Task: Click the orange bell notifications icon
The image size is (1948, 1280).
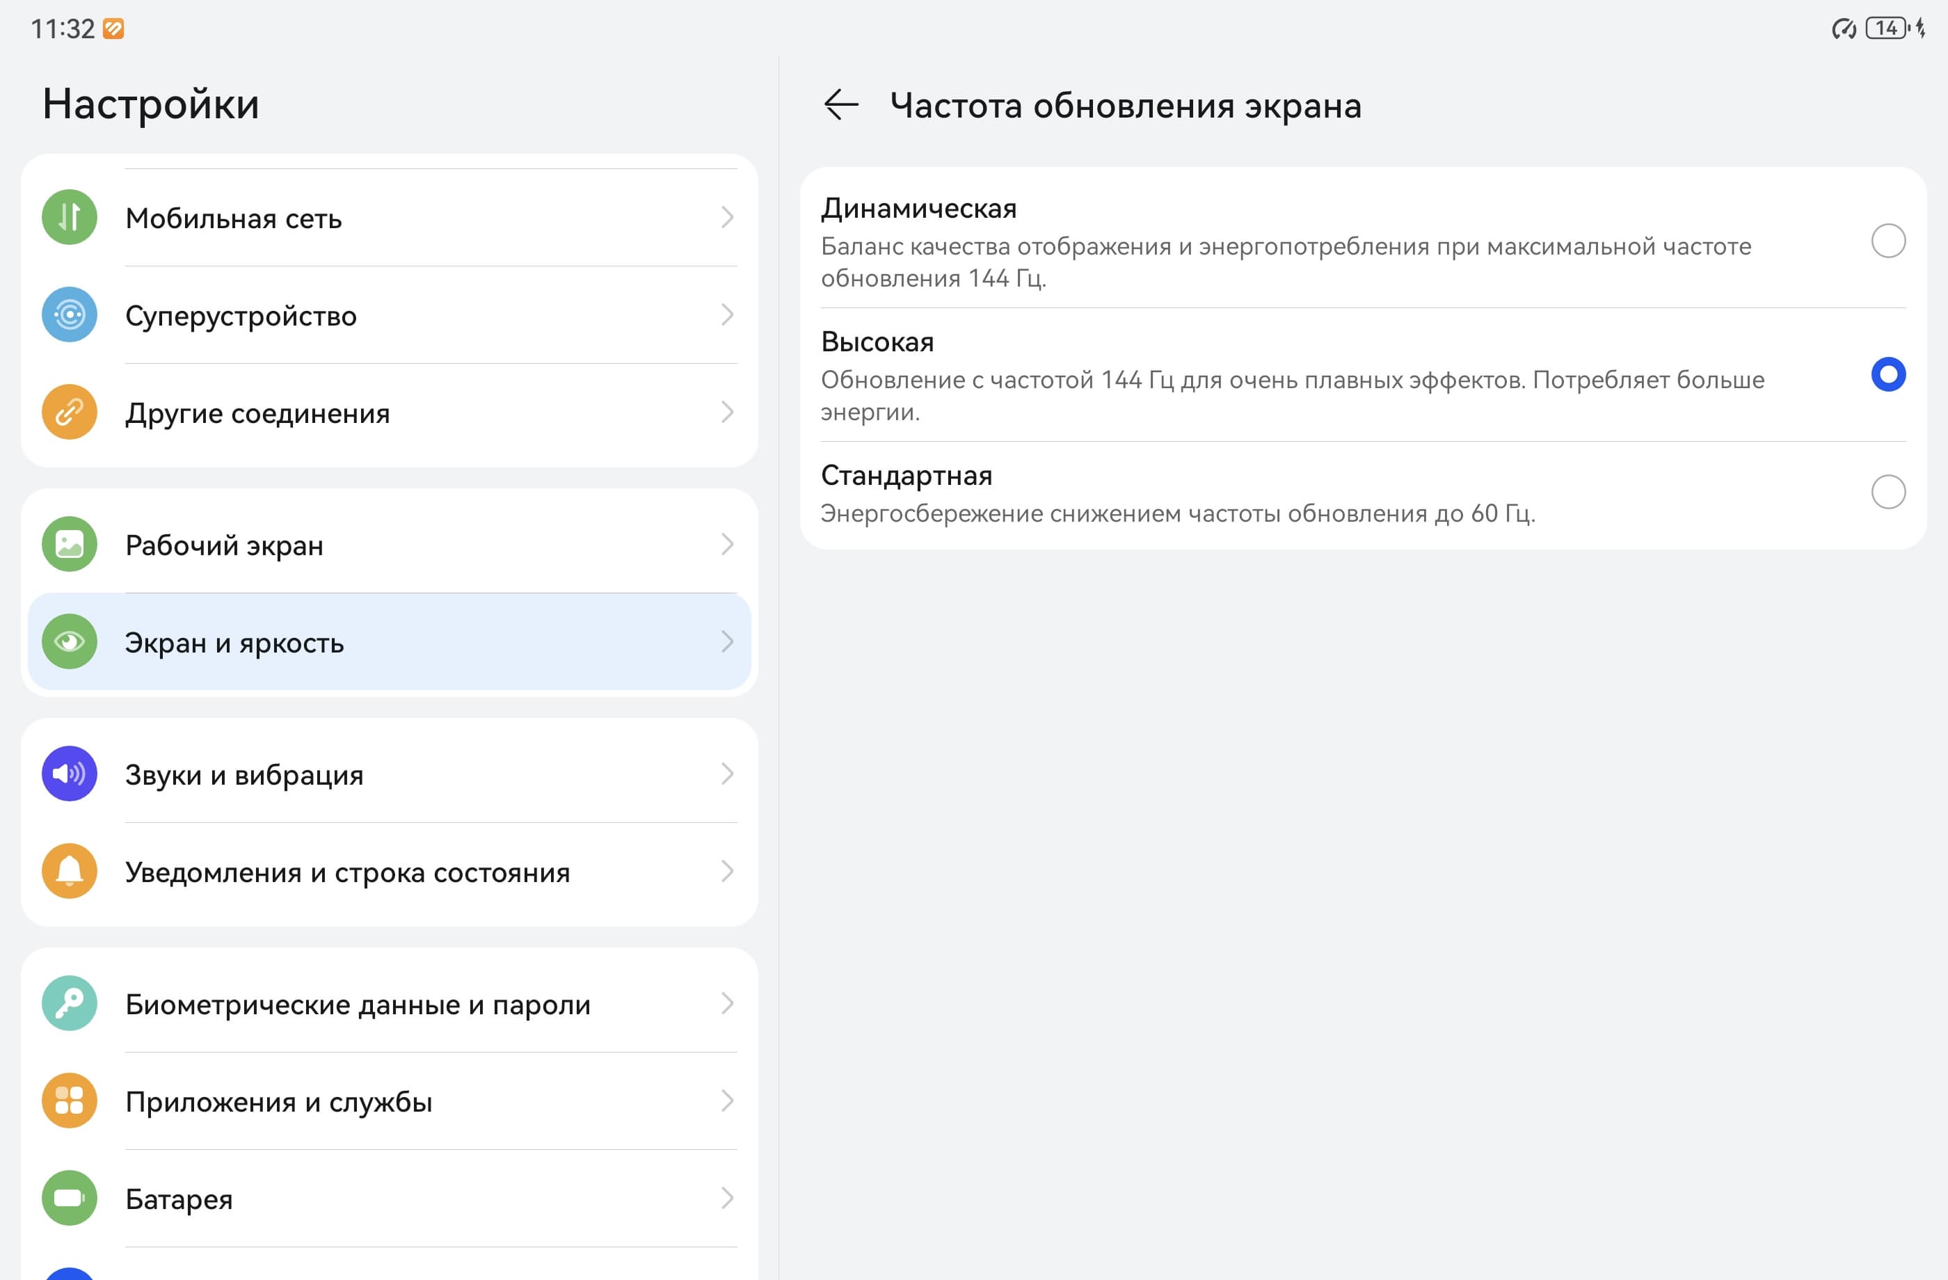Action: point(70,872)
